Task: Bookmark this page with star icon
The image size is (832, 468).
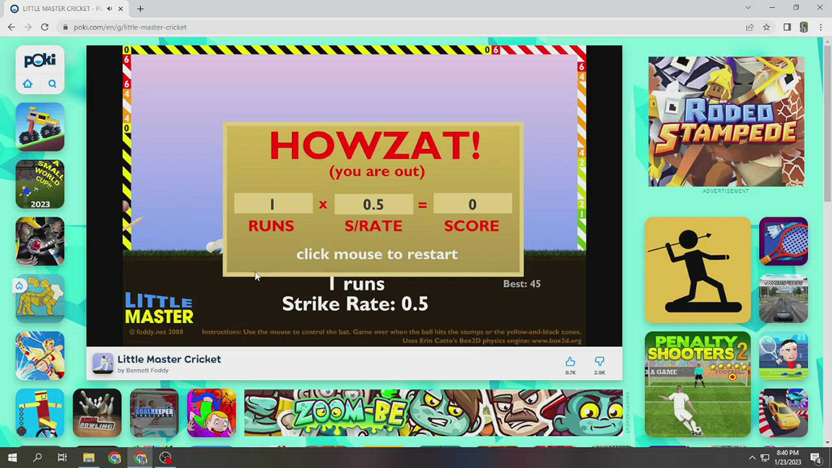Action: point(766,27)
